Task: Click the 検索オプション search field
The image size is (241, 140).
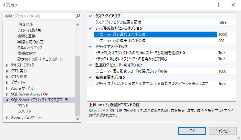Action: (40, 16)
